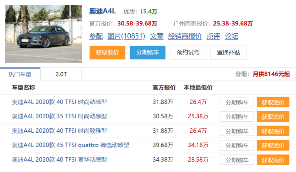Image resolution: width=296 pixels, height=172 pixels.
Task: Open the 点评 link
Action: [213, 36]
